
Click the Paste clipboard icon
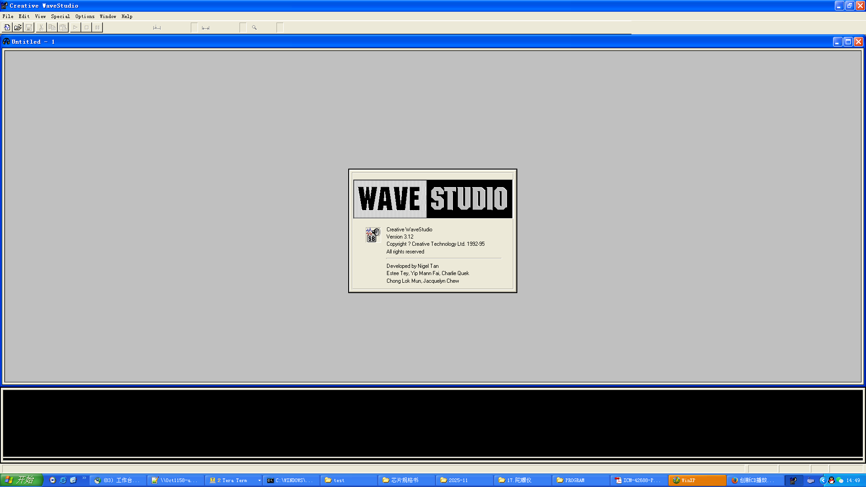[63, 28]
